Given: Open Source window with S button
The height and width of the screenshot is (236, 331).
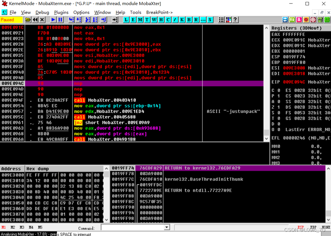Looking at the screenshot, I should [x=210, y=20].
